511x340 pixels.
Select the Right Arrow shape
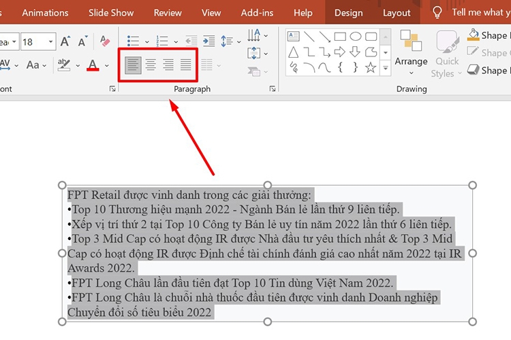pos(339,52)
